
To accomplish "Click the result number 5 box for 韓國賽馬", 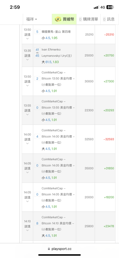I will click(x=37, y=31).
